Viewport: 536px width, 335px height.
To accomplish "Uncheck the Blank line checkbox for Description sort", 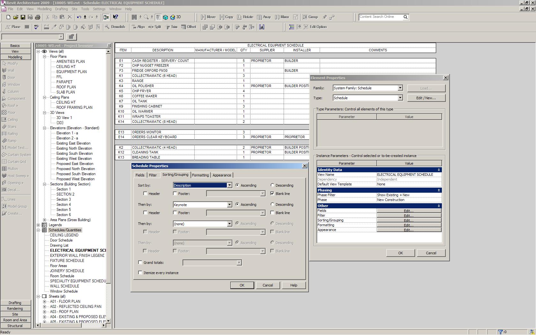I will 272,193.
